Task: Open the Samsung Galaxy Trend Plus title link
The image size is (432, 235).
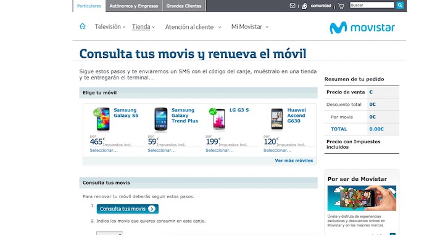Action: click(x=185, y=116)
